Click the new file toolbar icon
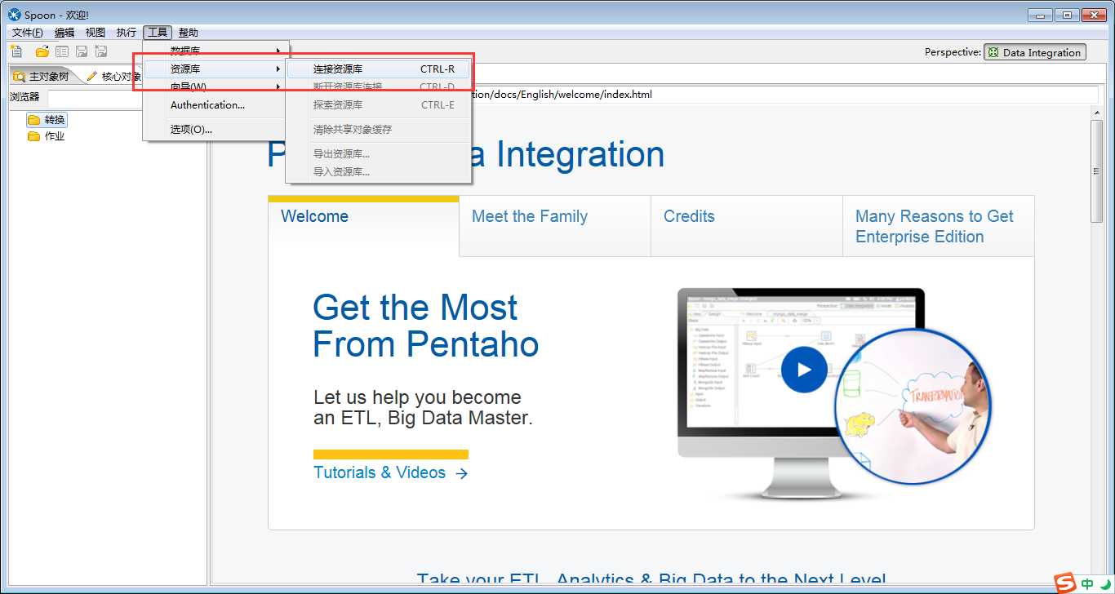This screenshot has height=594, width=1115. tap(16, 51)
